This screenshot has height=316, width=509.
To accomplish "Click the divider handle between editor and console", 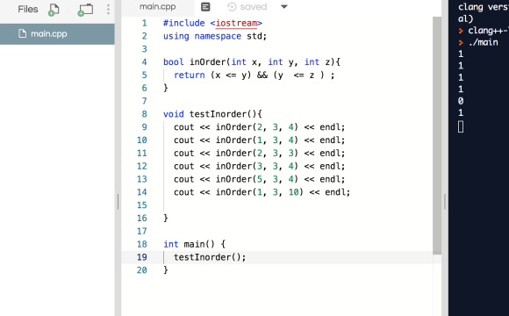I will click(x=445, y=202).
